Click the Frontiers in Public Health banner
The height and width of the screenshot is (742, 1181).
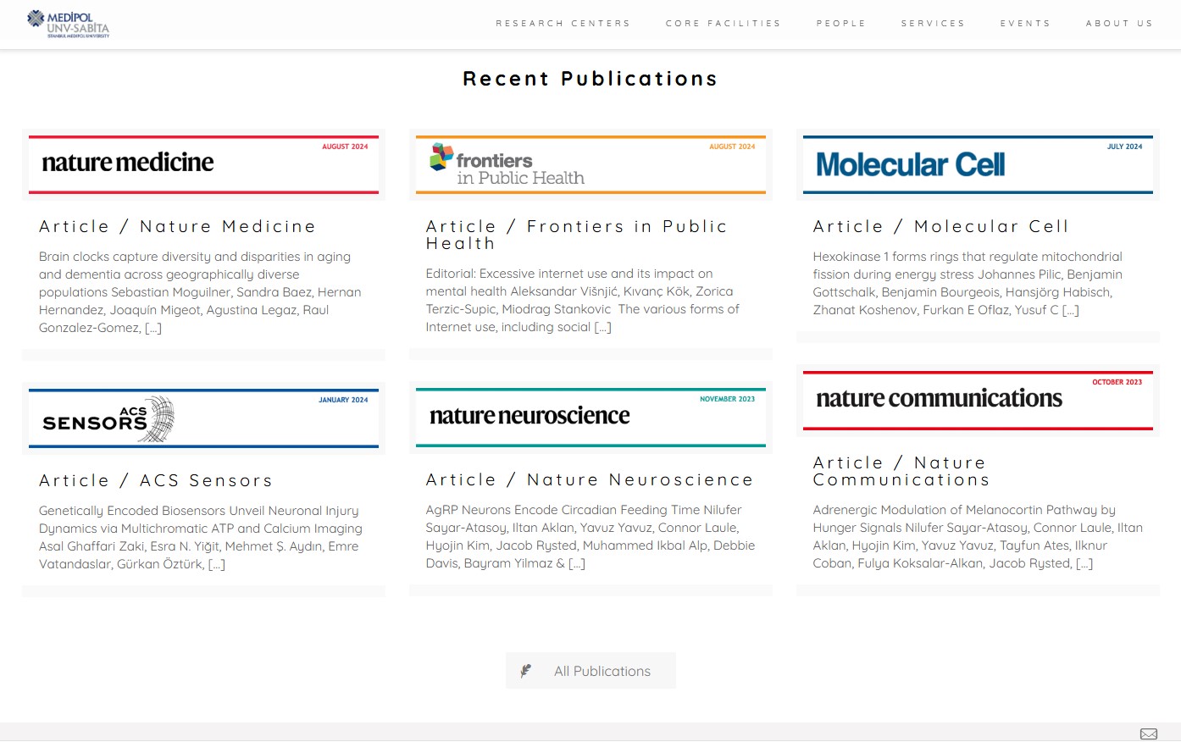[590, 165]
